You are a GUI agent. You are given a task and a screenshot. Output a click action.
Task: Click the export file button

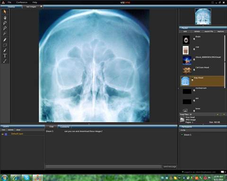(x=209, y=32)
